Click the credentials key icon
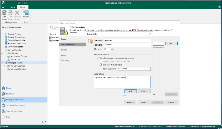The height and width of the screenshot is (129, 222). coord(90,41)
